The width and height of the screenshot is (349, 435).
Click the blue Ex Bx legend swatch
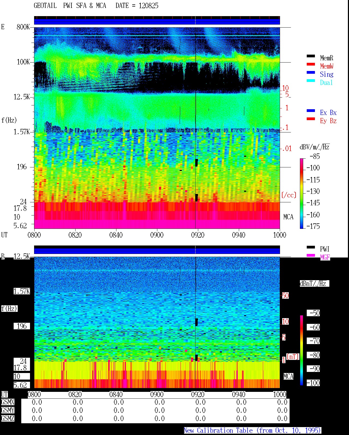[311, 111]
